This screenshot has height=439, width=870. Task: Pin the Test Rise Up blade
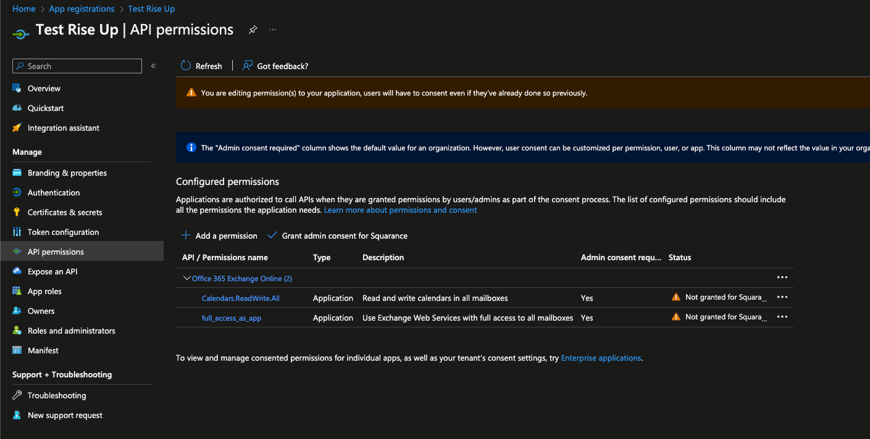pos(253,30)
